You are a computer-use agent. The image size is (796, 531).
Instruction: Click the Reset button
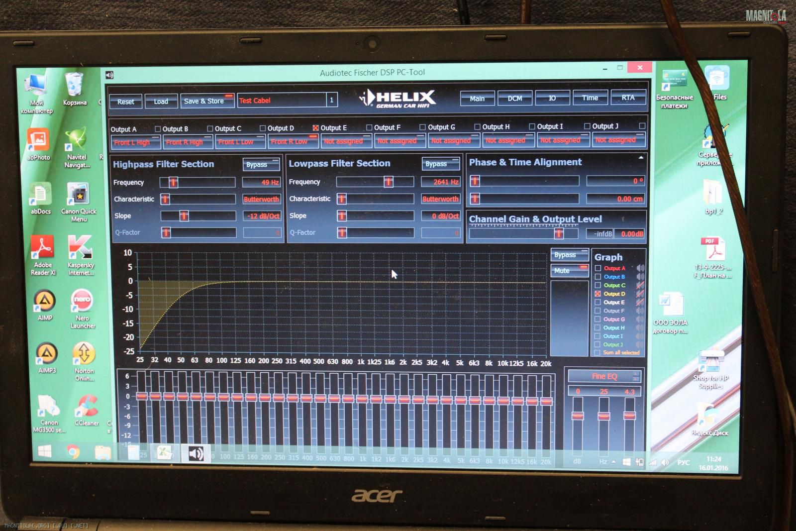[x=125, y=102]
